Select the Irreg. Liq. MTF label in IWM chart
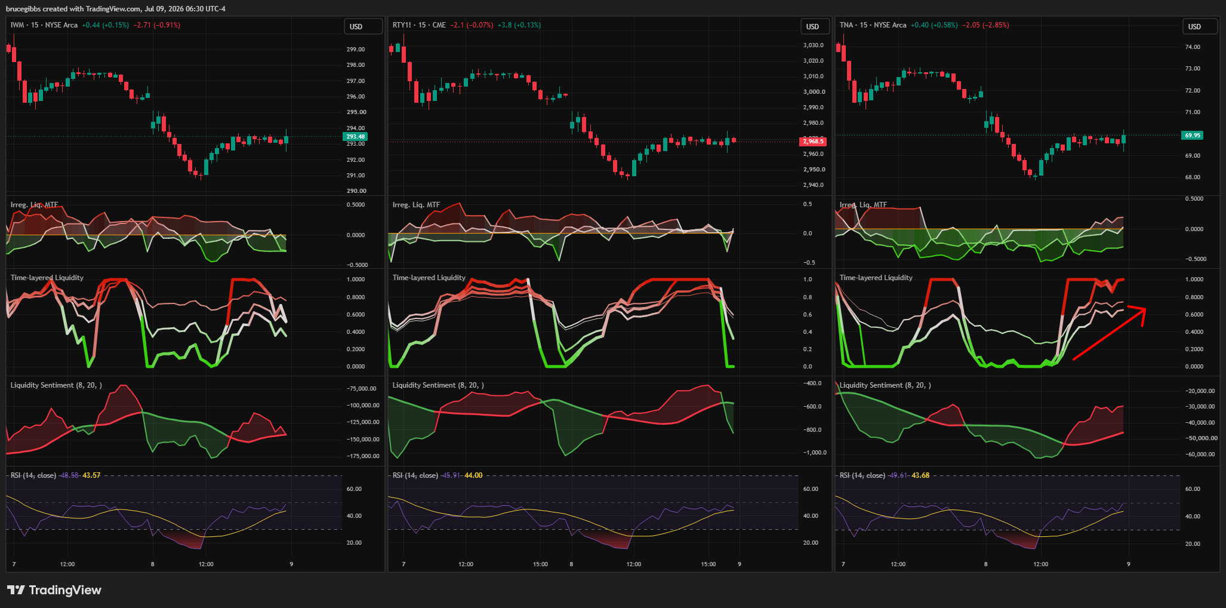This screenshot has height=608, width=1226. point(34,205)
